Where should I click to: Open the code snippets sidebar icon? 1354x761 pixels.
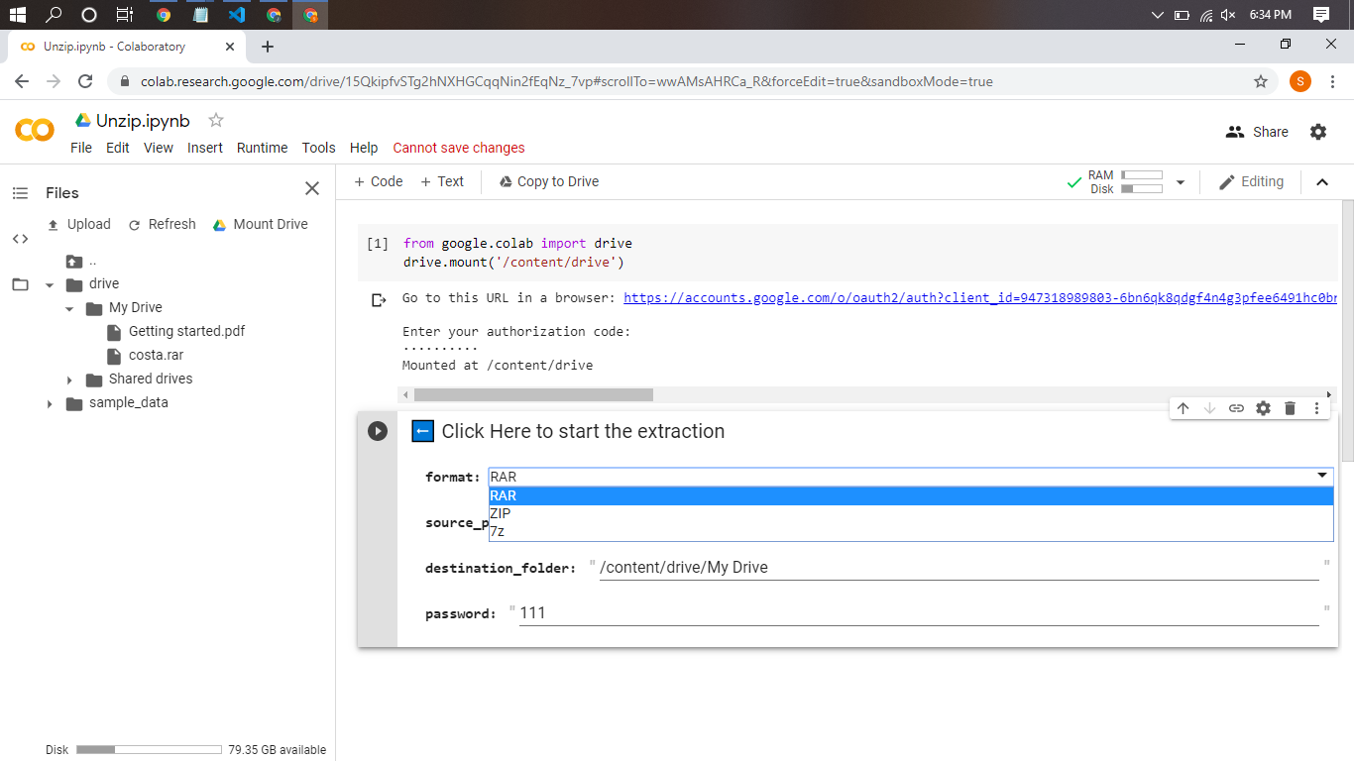pos(20,239)
